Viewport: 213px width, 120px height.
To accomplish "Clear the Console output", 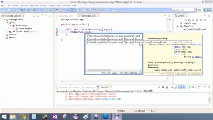I will pos(172,87).
